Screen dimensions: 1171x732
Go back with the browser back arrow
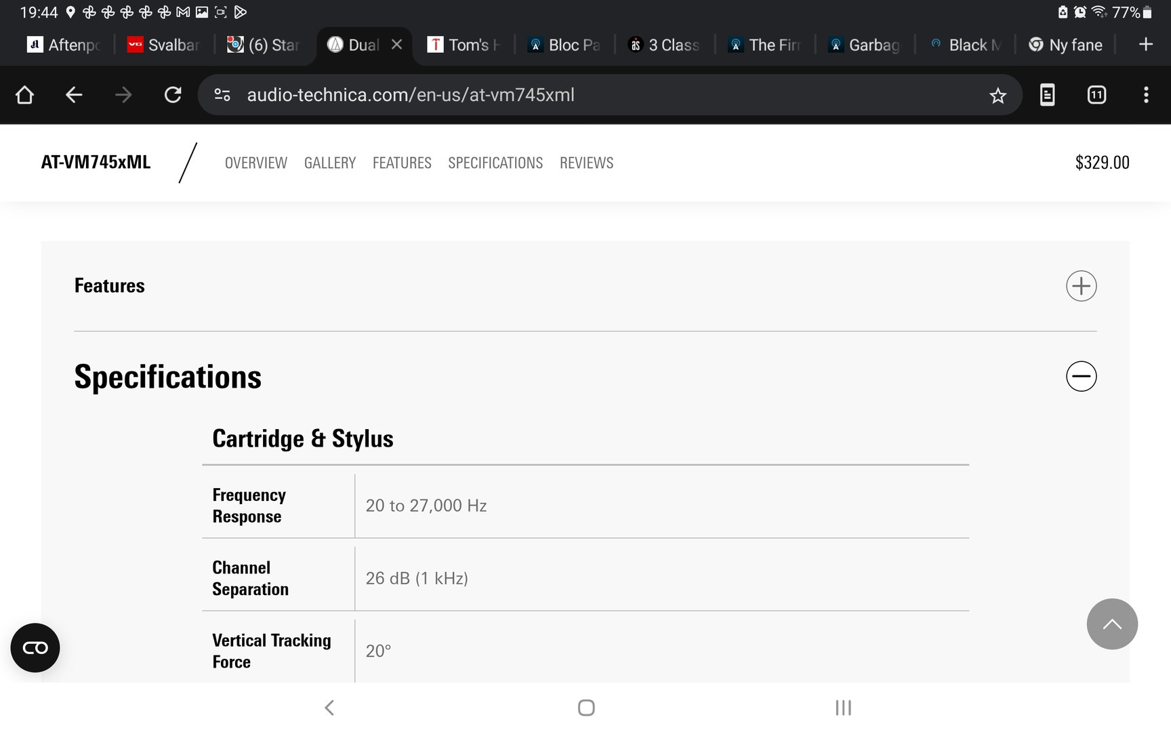coord(74,95)
